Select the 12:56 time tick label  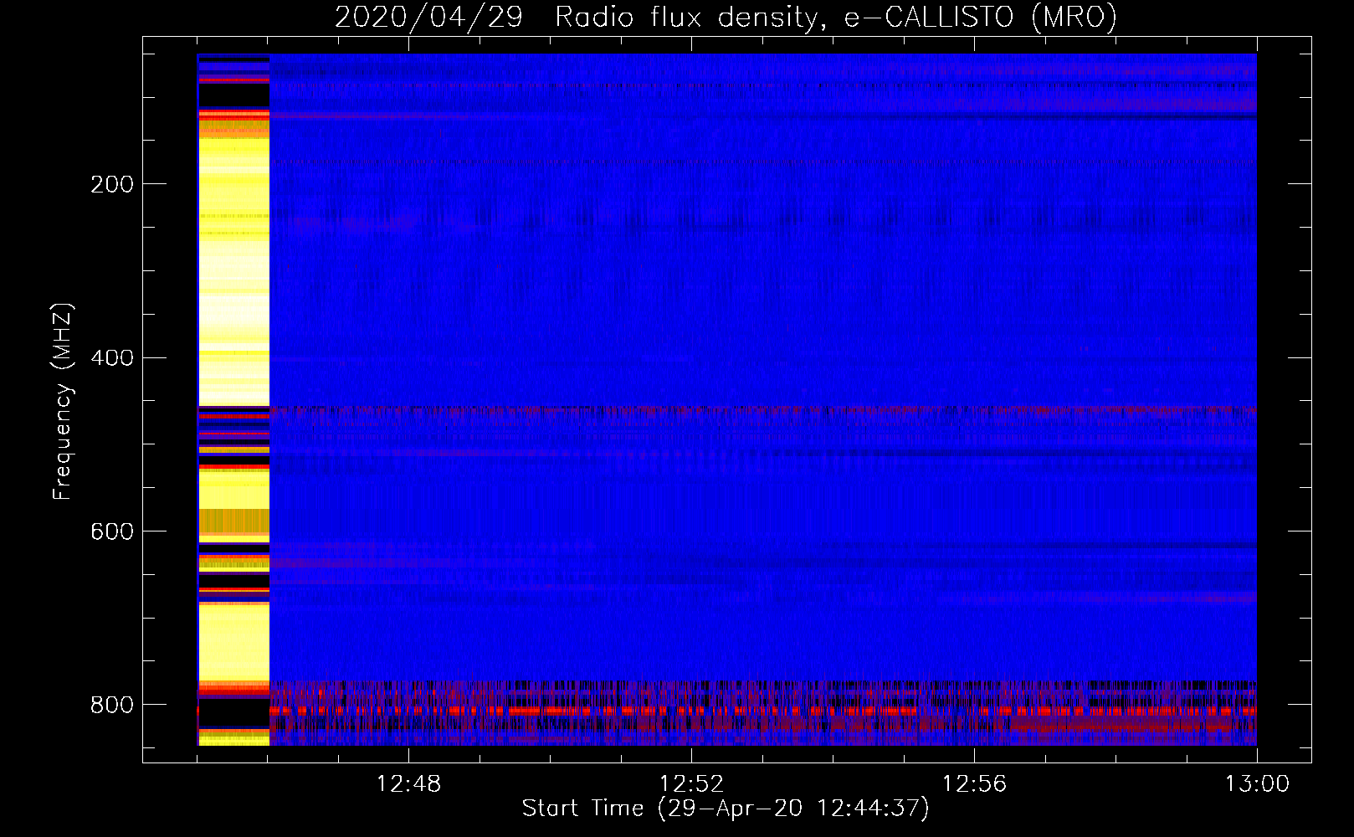coord(974,784)
